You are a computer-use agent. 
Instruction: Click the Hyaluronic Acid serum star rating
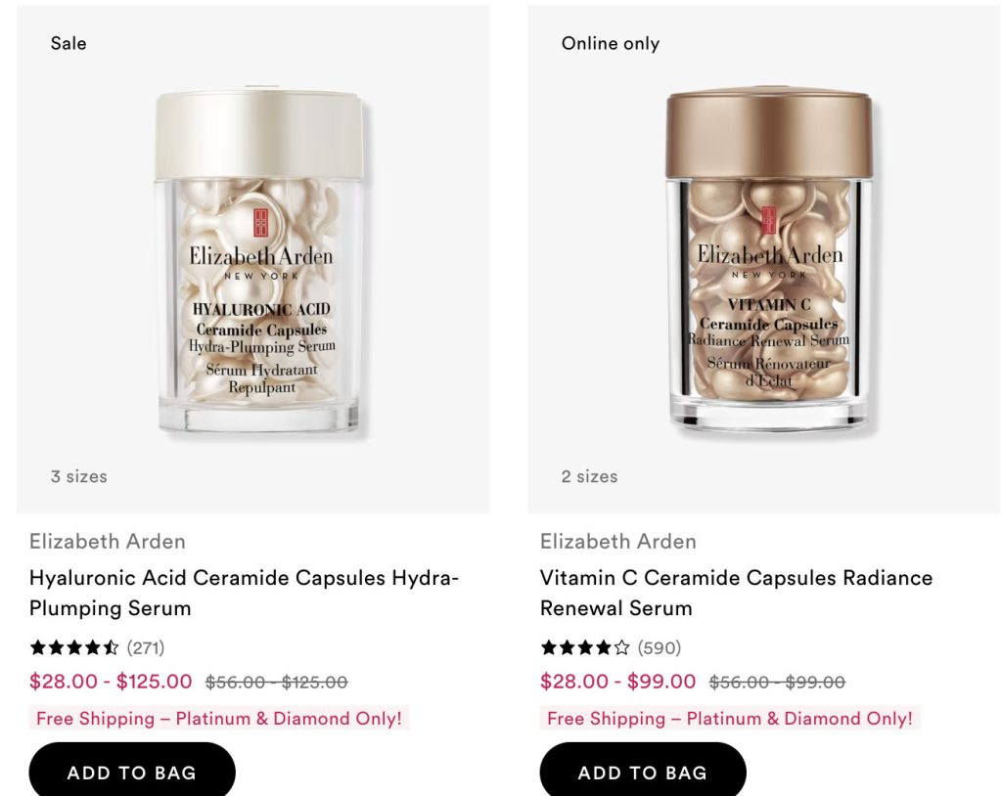[74, 647]
